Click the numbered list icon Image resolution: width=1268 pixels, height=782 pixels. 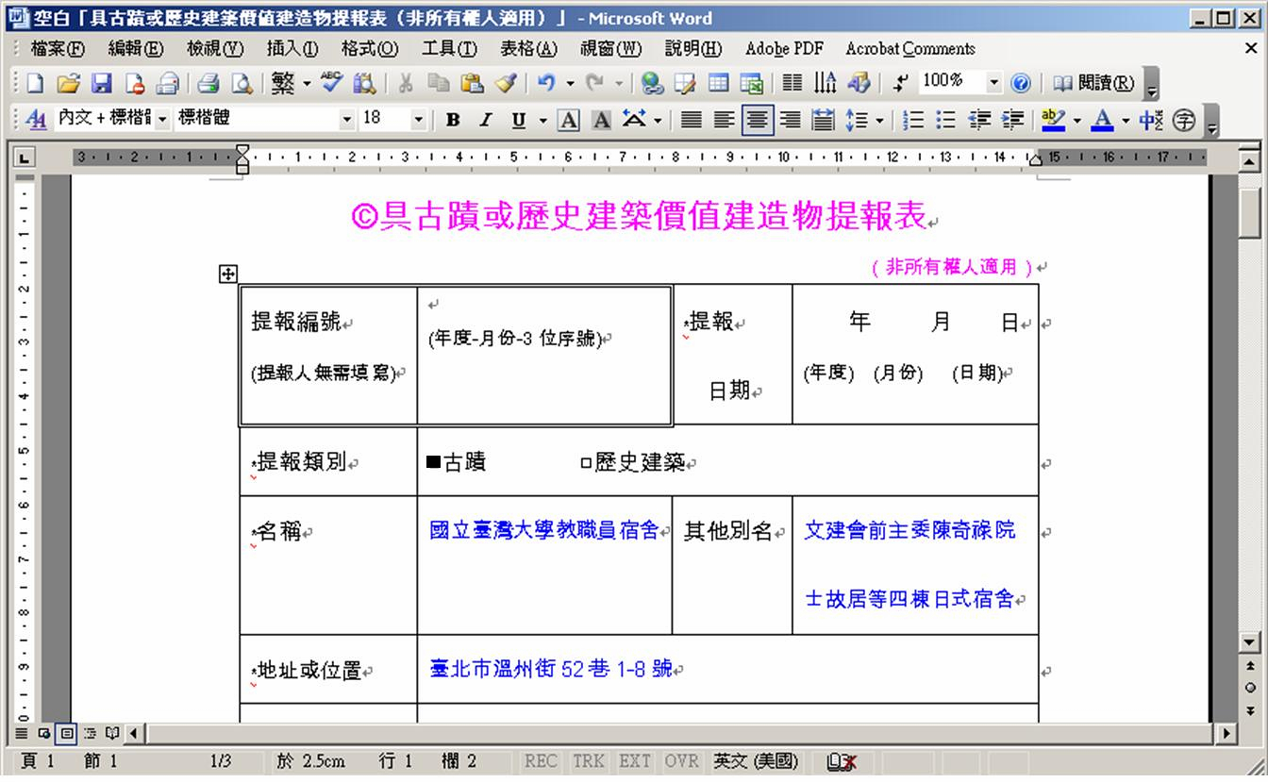[x=912, y=120]
